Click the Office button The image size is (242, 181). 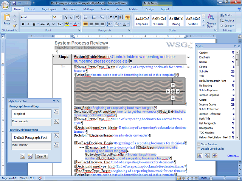[5, 5]
